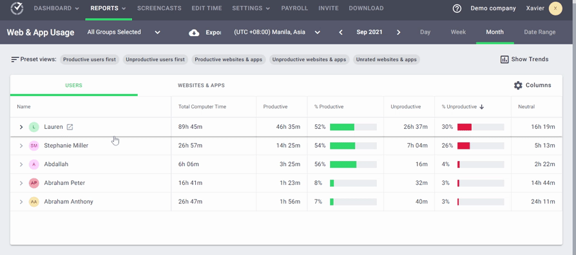Screen dimensions: 576x255
Task: Select the Date Range view
Action: pyautogui.click(x=540, y=32)
